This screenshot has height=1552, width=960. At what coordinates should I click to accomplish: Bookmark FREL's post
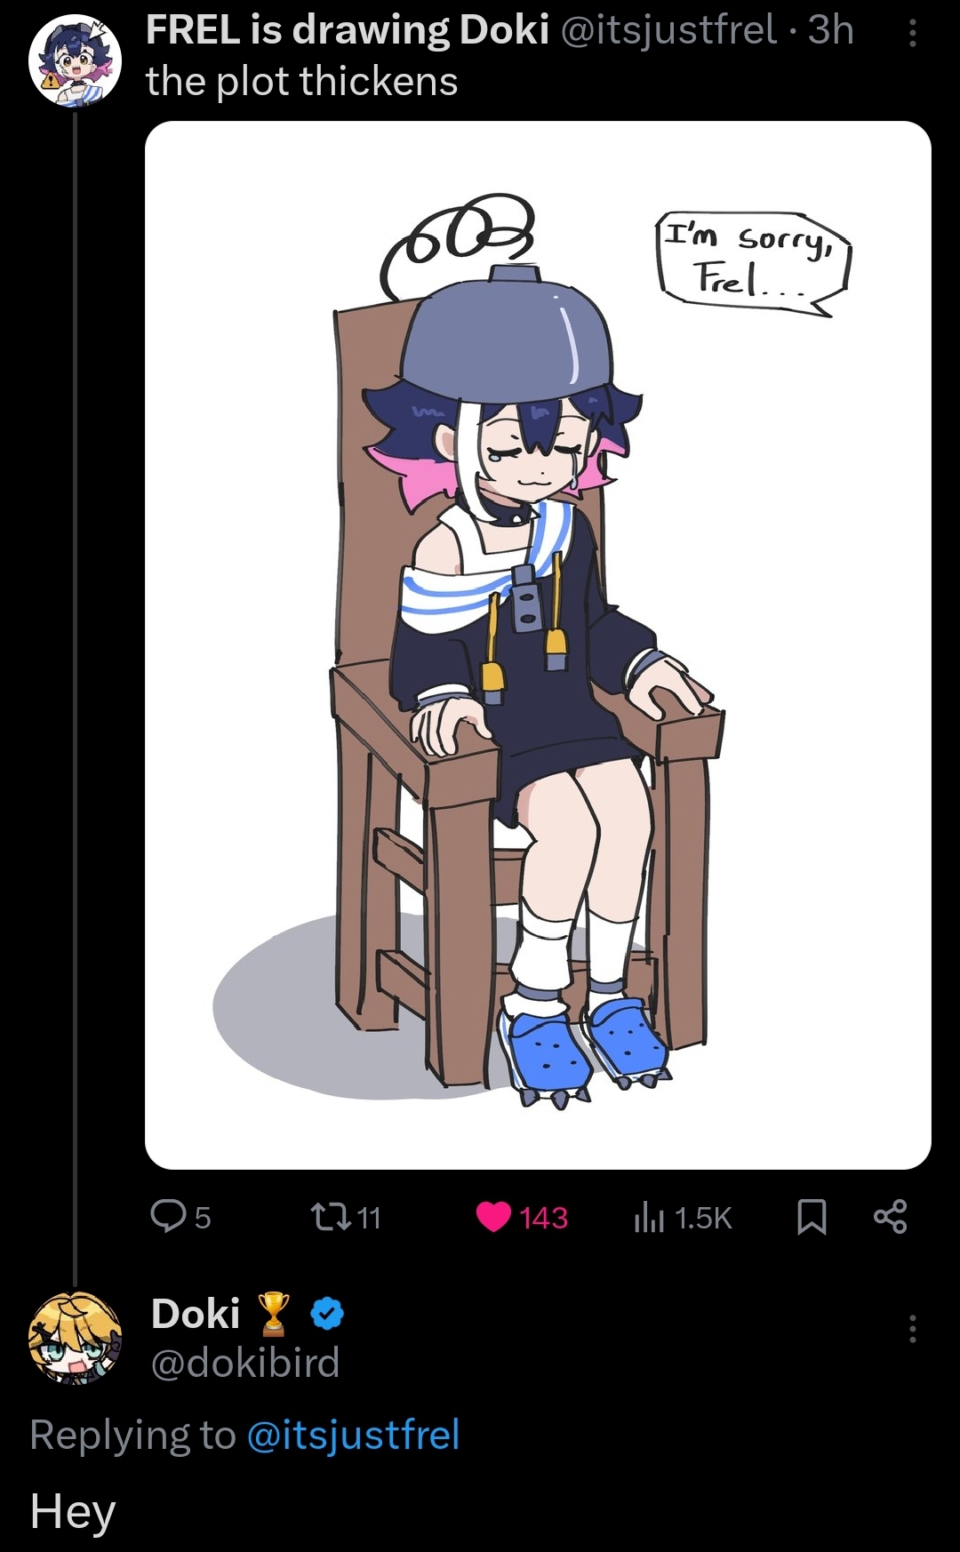click(x=812, y=1217)
